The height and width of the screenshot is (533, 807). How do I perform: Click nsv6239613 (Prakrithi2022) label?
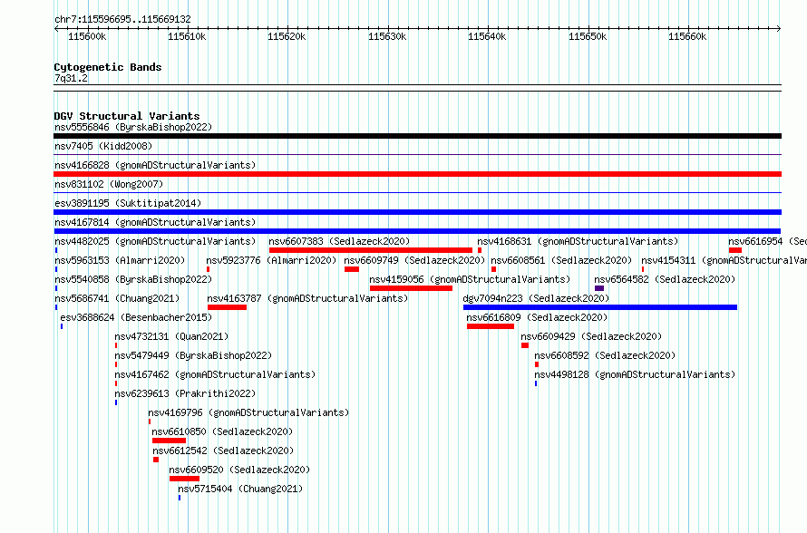[x=185, y=393]
